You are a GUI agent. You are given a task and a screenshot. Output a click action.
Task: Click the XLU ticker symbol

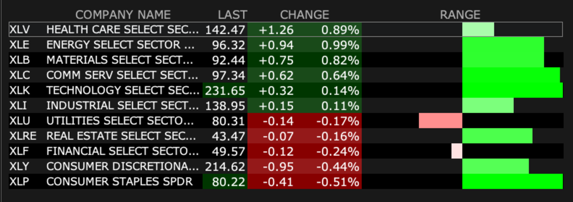[20, 121]
